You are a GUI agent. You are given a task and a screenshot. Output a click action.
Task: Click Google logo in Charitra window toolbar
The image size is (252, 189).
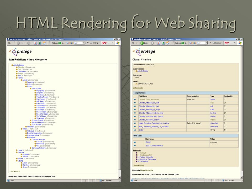coord(193,43)
